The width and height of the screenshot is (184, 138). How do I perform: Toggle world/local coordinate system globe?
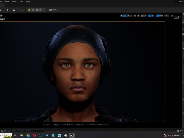(x=135, y=16)
